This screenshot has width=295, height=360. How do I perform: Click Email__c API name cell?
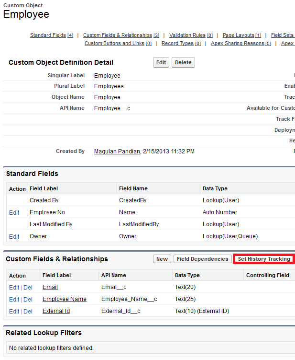[x=114, y=287]
